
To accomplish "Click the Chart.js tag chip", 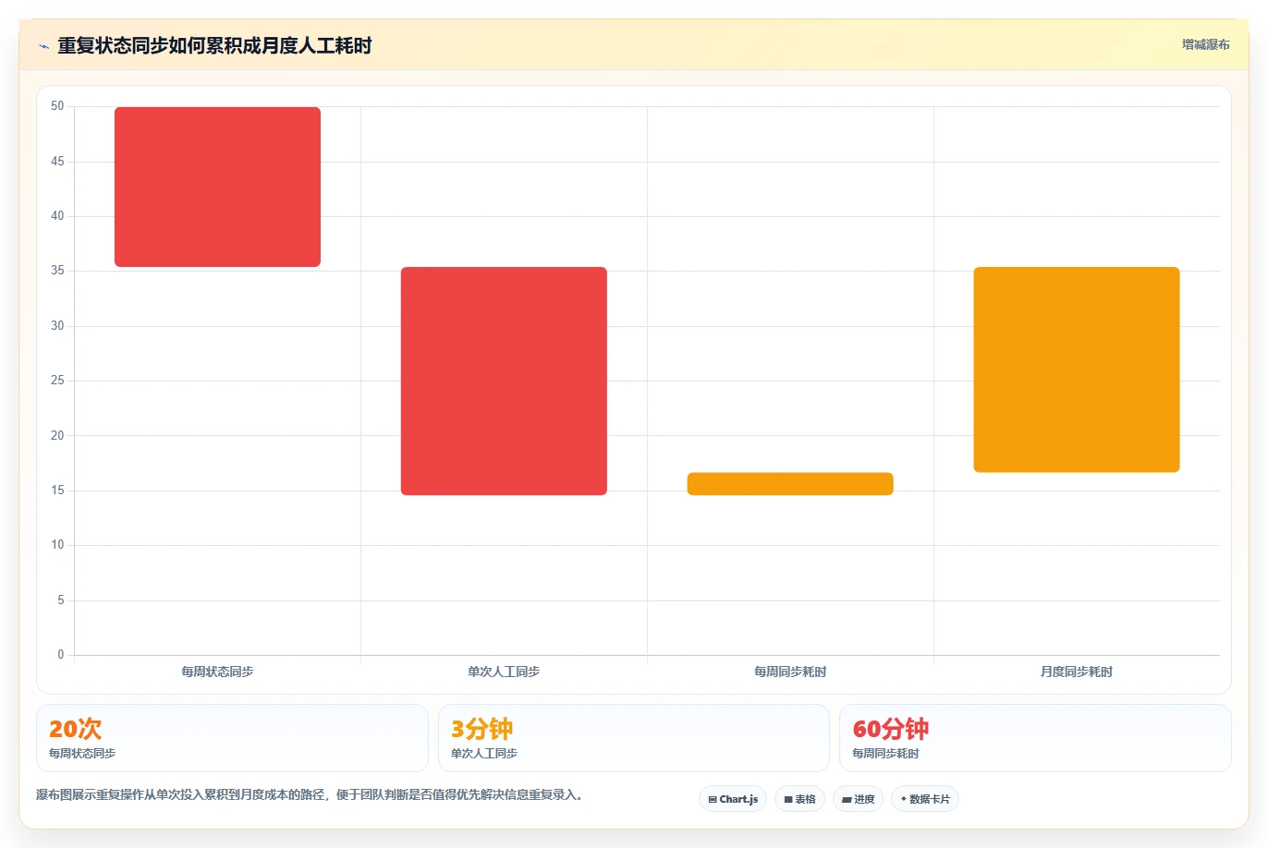I will (x=733, y=799).
